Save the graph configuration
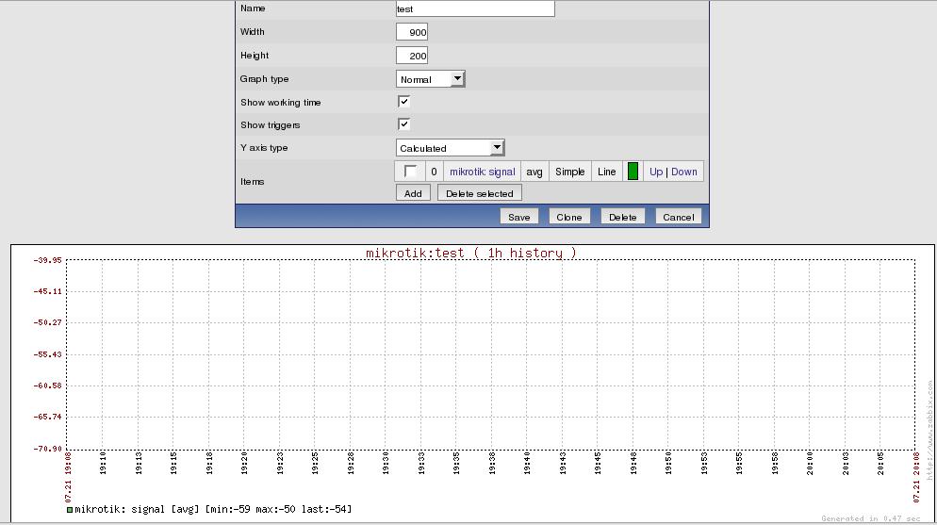Image resolution: width=937 pixels, height=525 pixels. [x=518, y=217]
